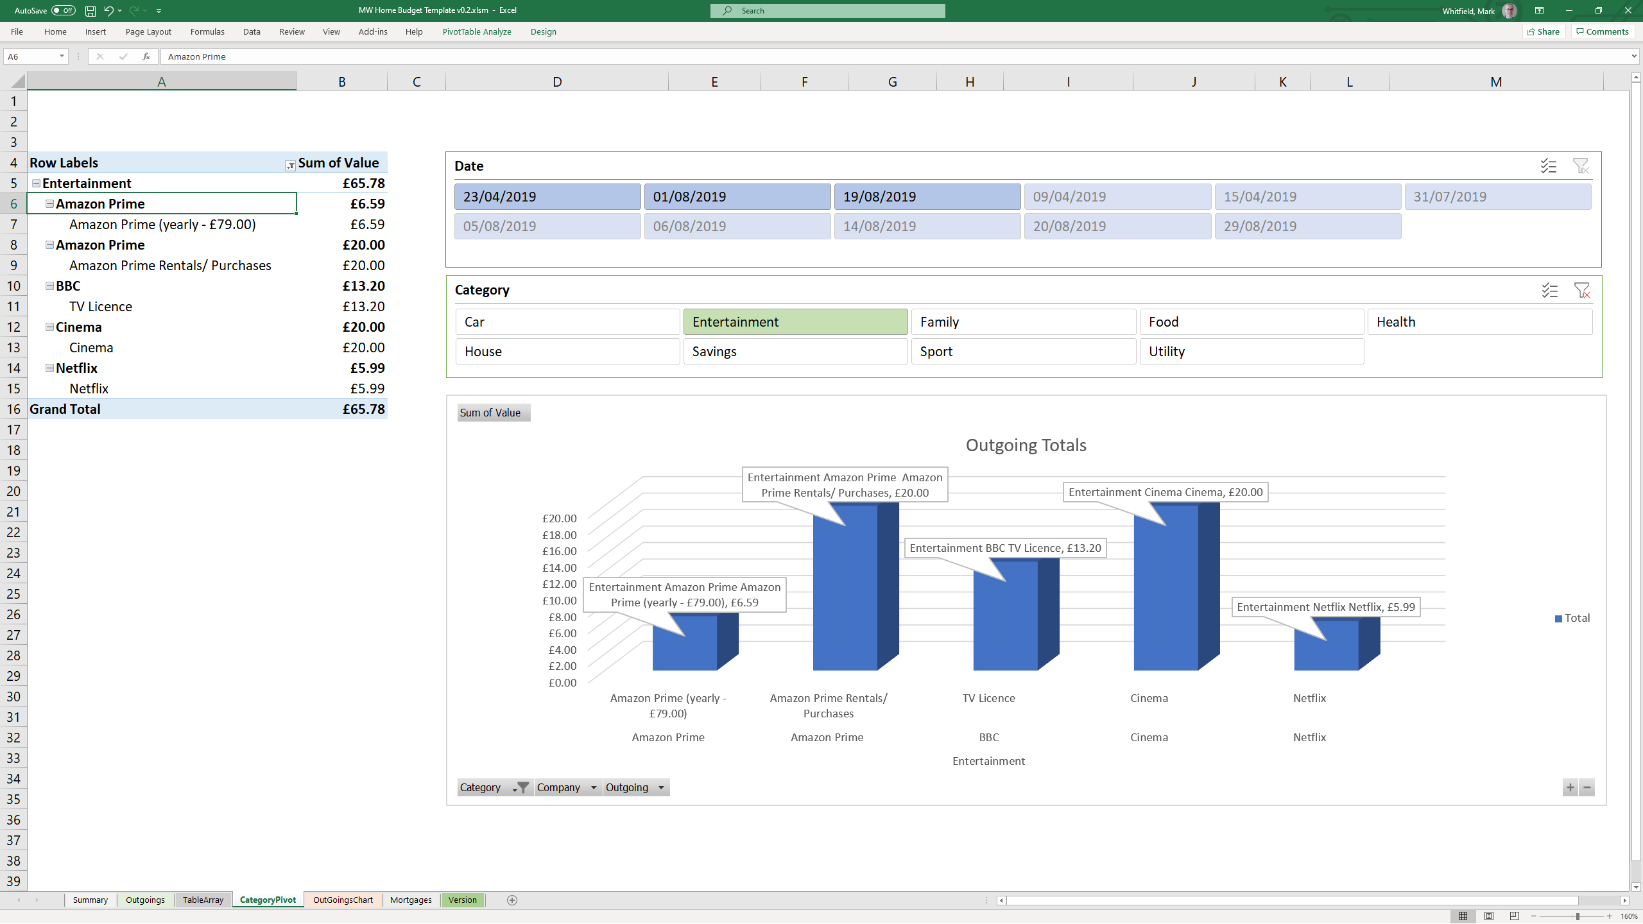Click the zoom slider handle

pos(1577,916)
